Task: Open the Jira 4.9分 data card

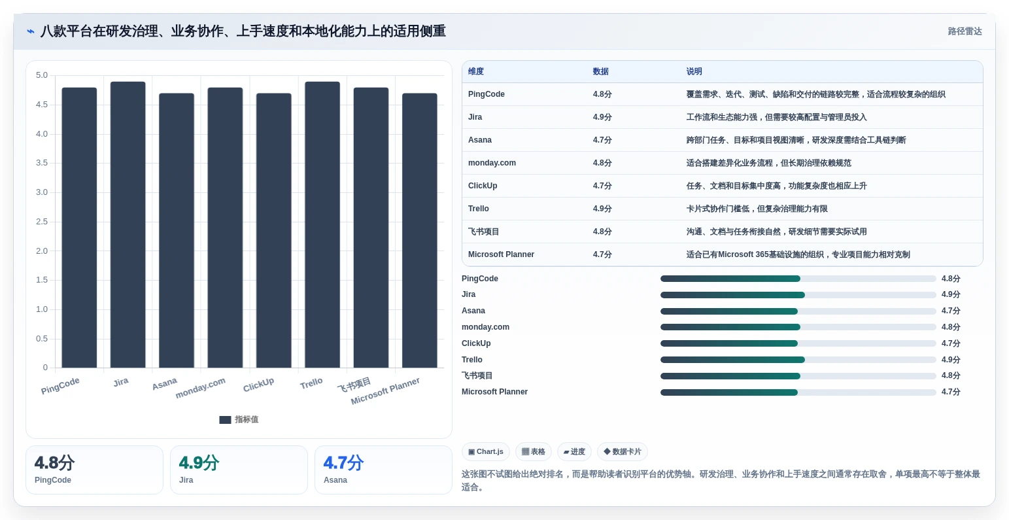Action: pyautogui.click(x=239, y=470)
